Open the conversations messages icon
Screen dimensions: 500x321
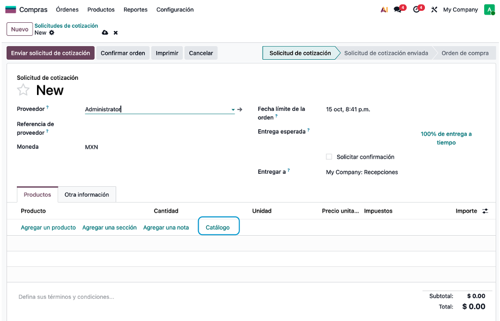point(398,10)
